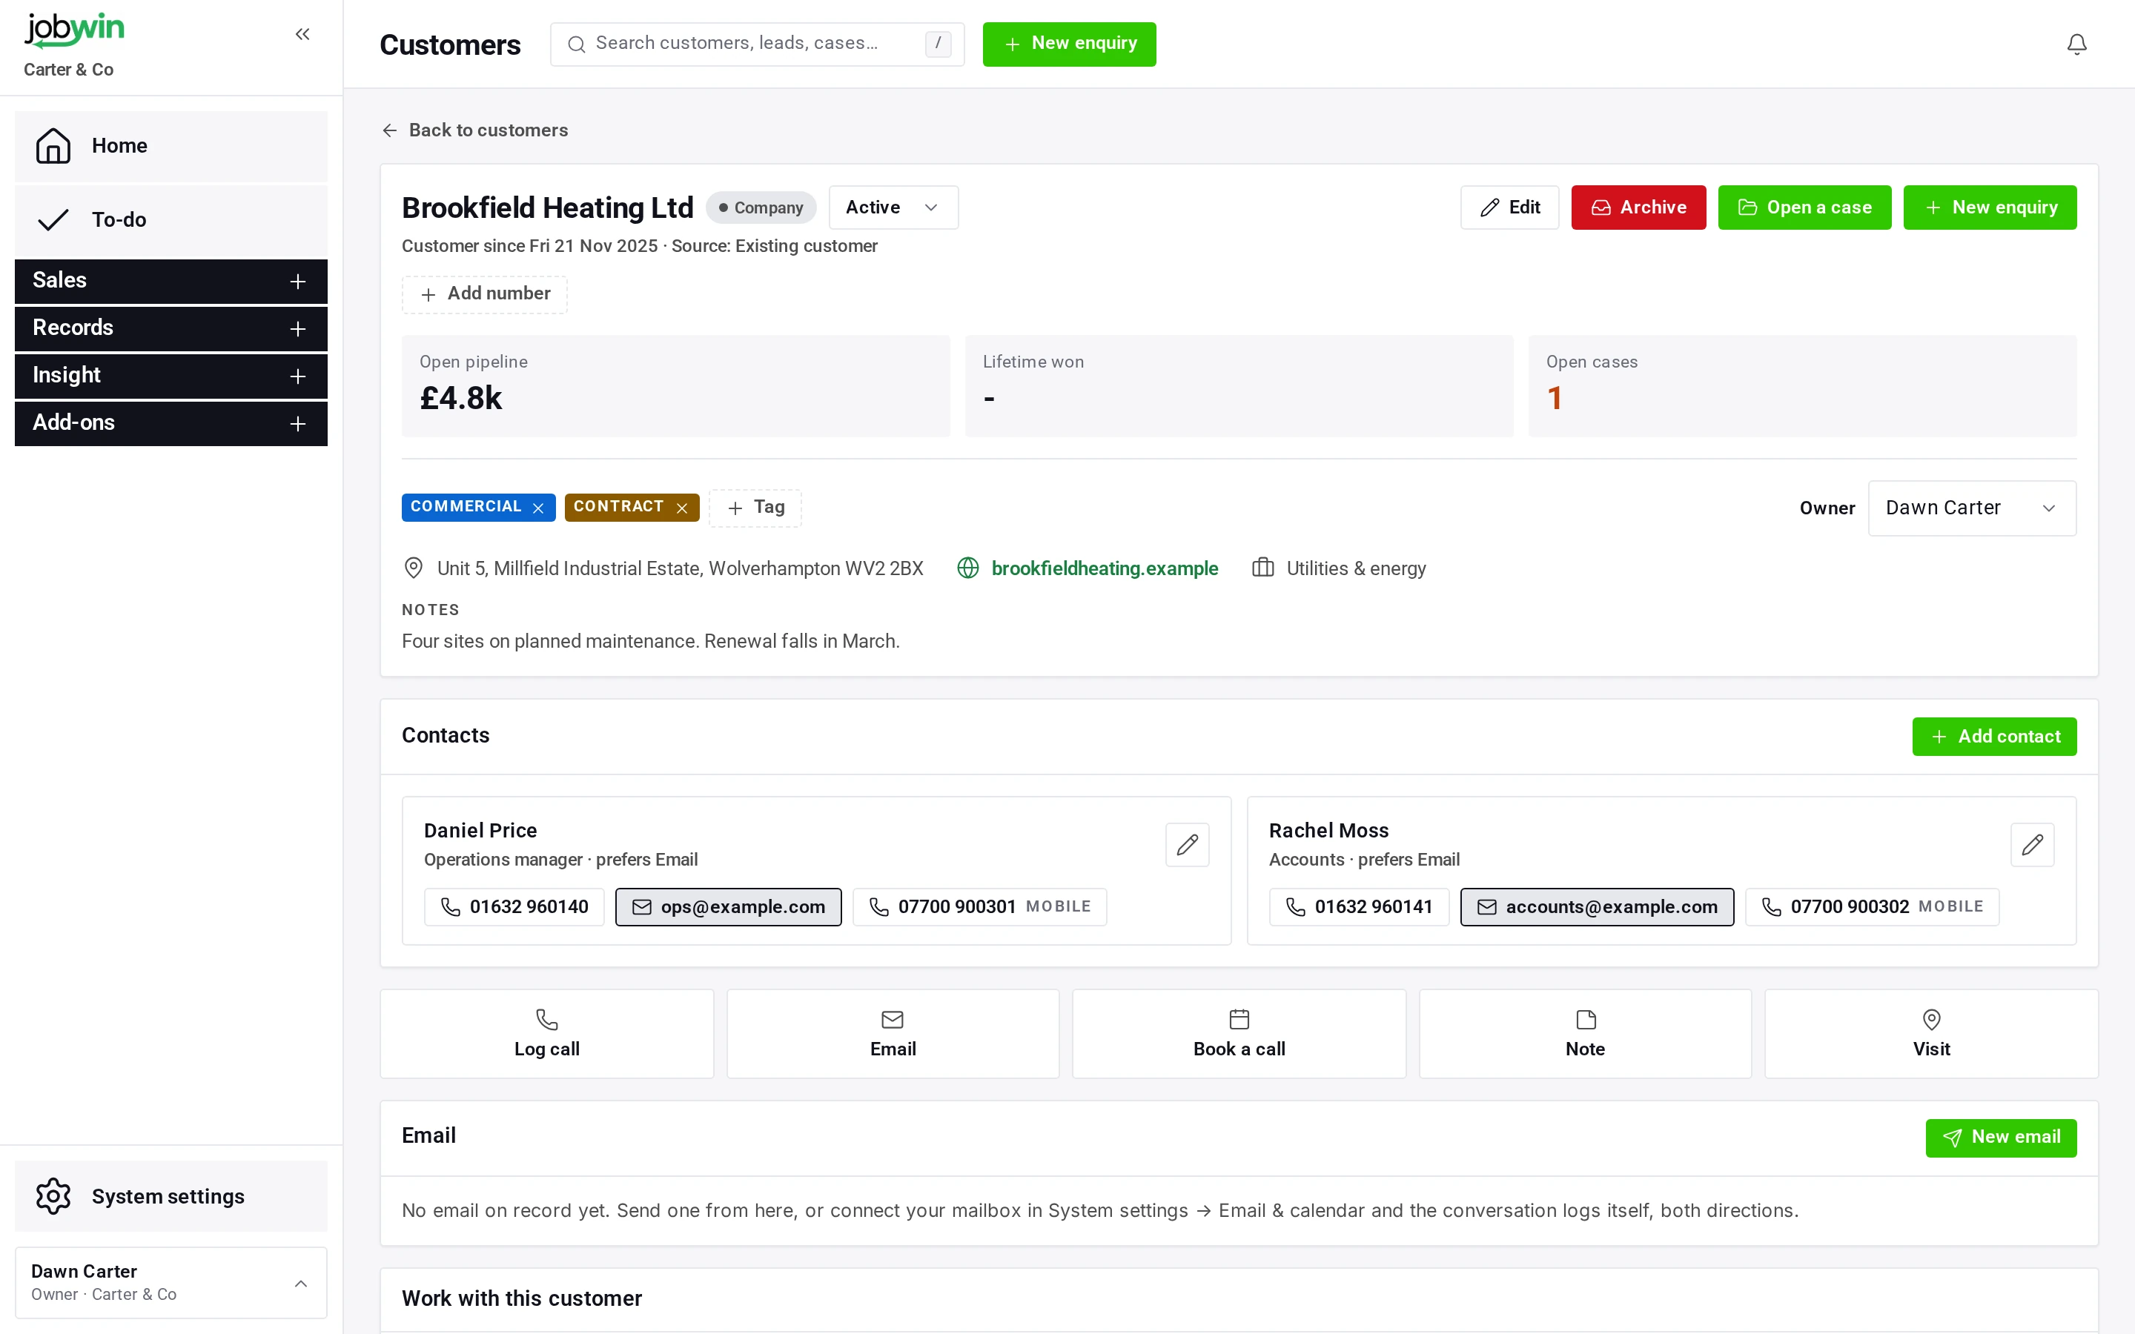Click Add contact
Viewport: 2135px width, 1334px height.
coord(1994,737)
